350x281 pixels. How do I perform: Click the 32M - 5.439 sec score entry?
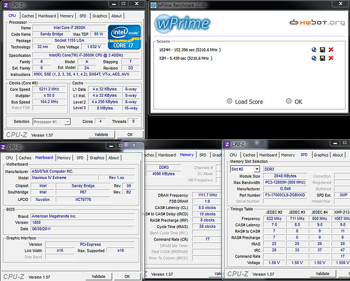[x=186, y=58]
